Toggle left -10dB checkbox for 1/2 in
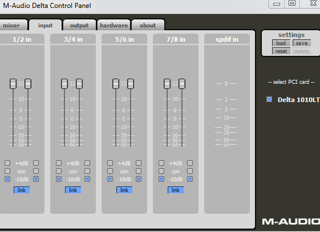The height and width of the screenshot is (232, 320). tap(7, 179)
